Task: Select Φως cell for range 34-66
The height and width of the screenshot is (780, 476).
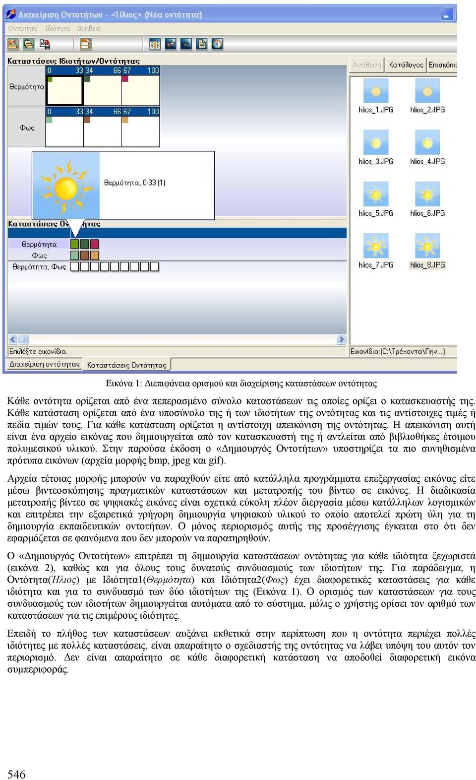Action: (x=103, y=131)
